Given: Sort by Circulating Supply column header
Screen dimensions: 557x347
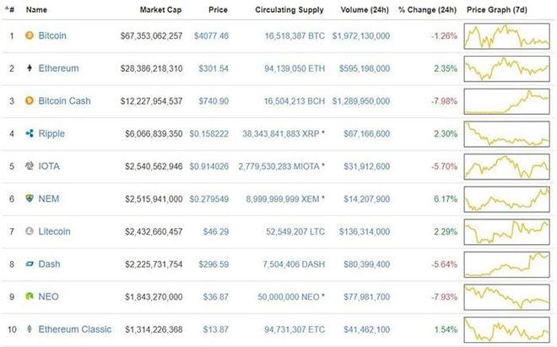Looking at the screenshot, I should pyautogui.click(x=287, y=10).
